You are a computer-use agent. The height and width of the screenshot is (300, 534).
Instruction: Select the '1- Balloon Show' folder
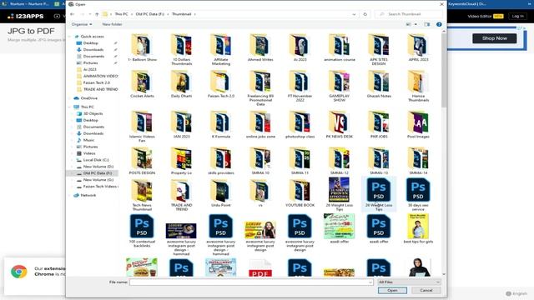click(142, 47)
